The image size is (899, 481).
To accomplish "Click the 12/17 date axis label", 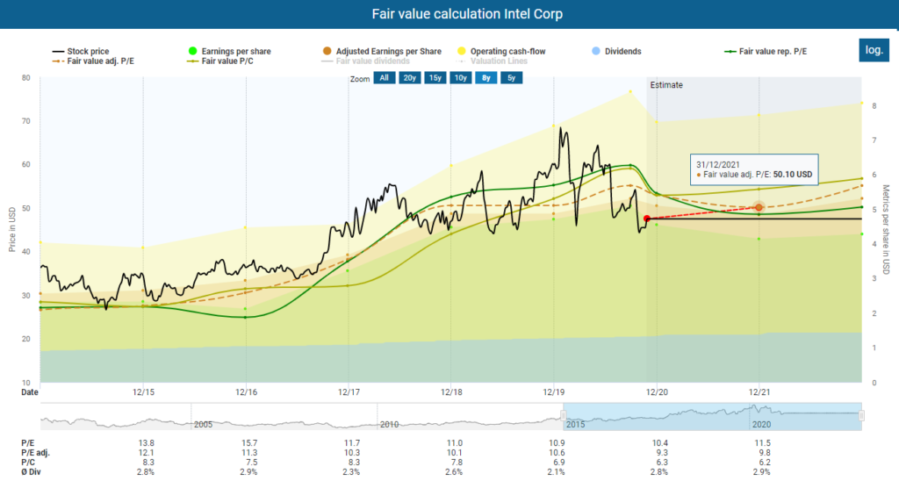I will pyautogui.click(x=349, y=392).
